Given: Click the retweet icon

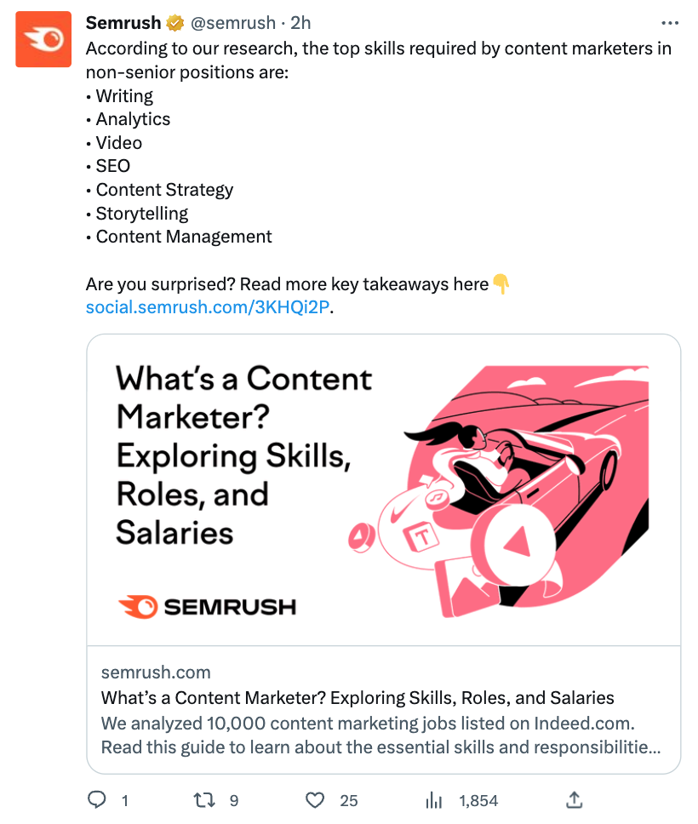Looking at the screenshot, I should (203, 800).
